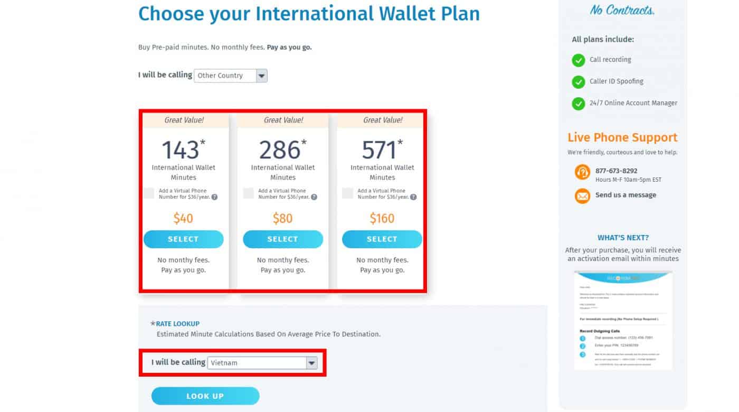
Task: Check virtual number box in 286-minute plan
Action: tap(248, 193)
